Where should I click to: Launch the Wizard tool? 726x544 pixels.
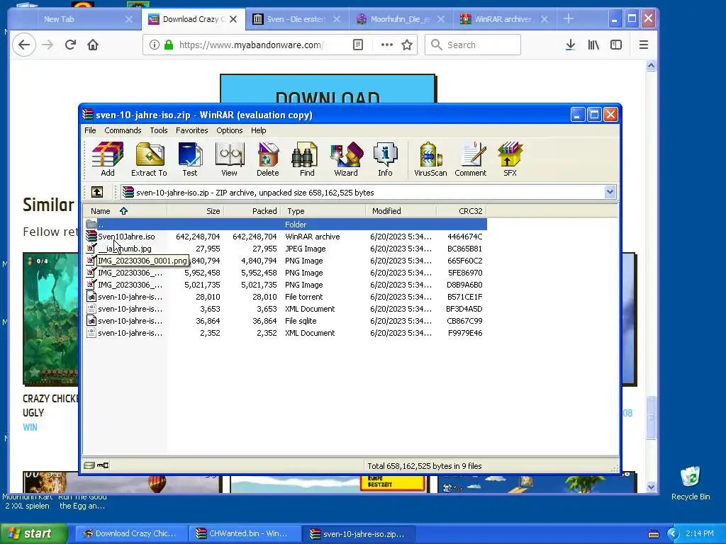coord(346,159)
